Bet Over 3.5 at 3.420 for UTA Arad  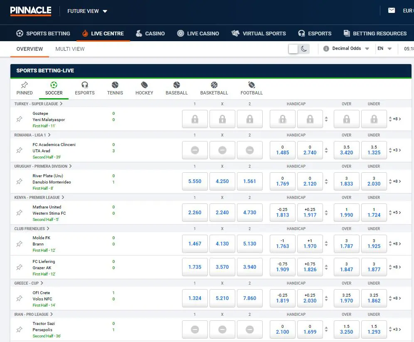coord(346,150)
